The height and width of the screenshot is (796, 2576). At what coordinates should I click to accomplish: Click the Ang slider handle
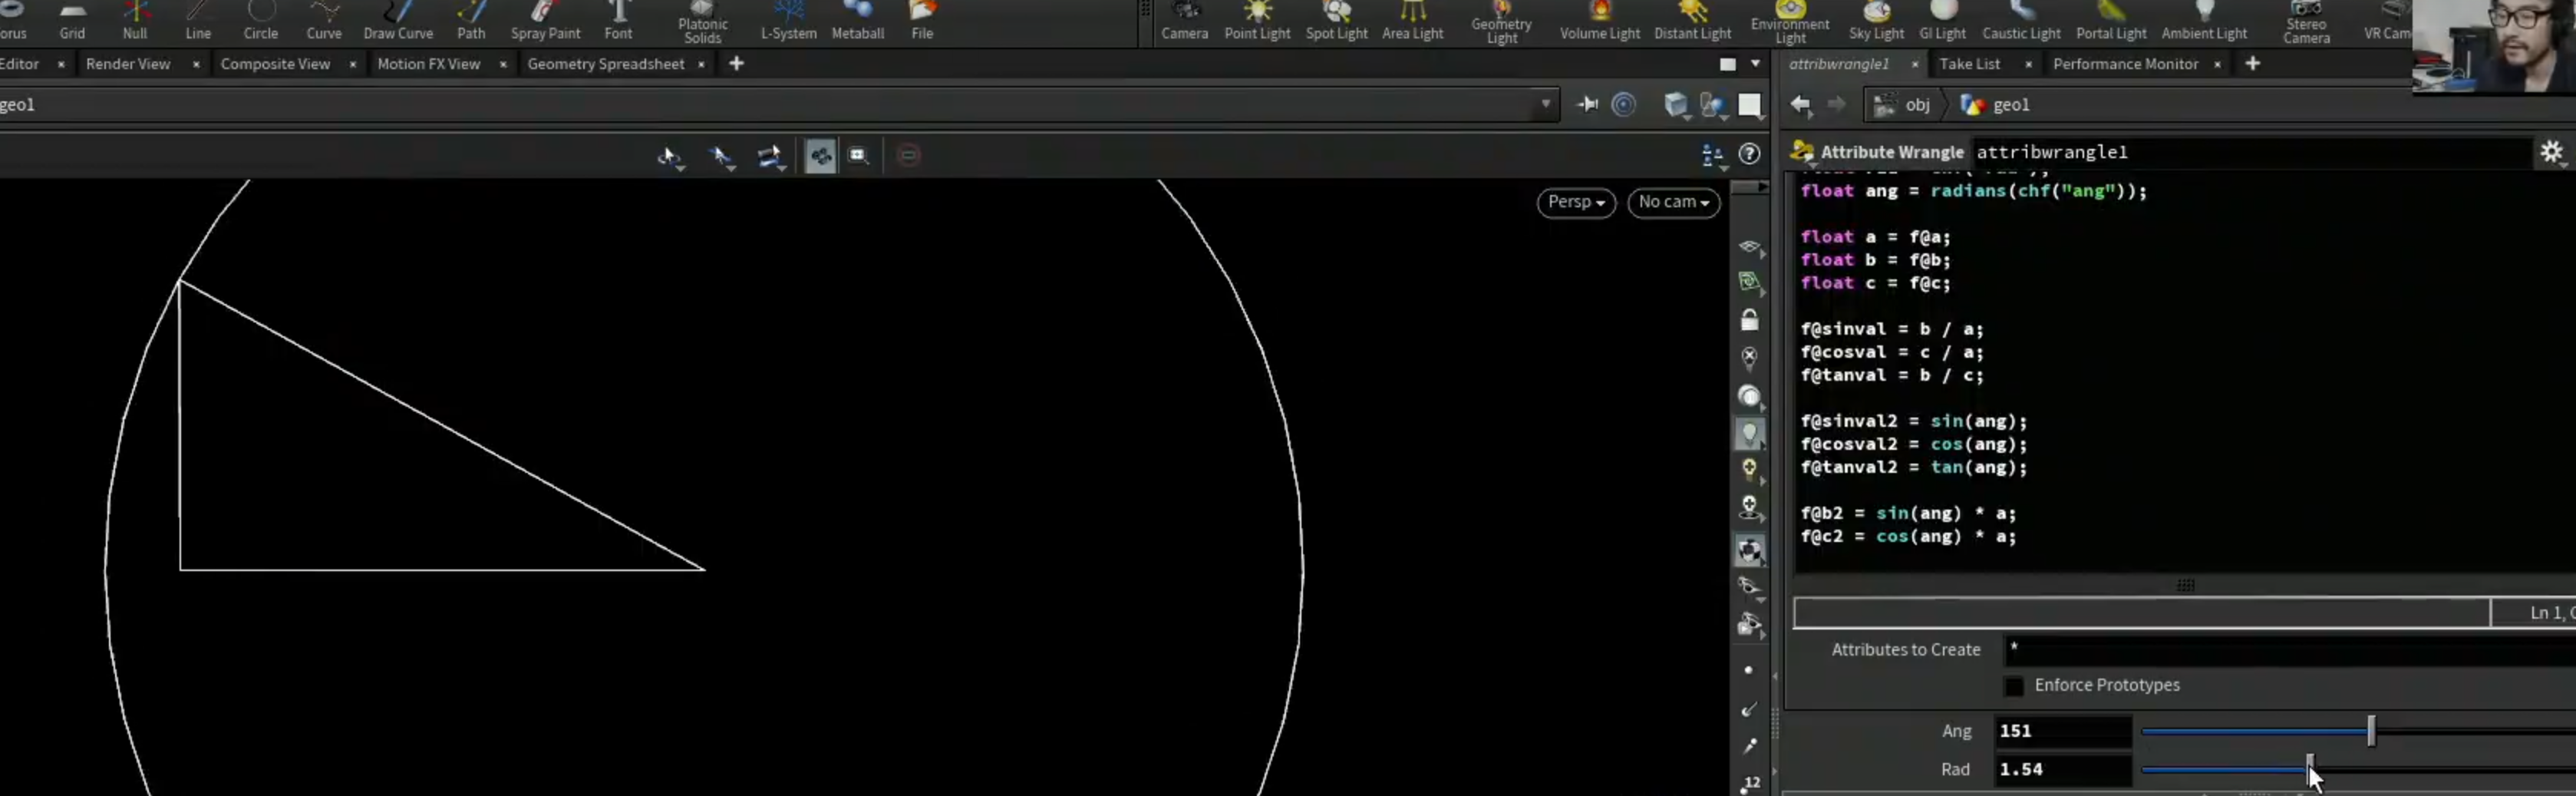(x=2370, y=731)
